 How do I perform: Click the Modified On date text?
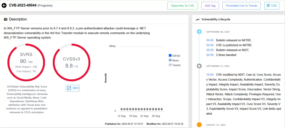(x=165, y=124)
